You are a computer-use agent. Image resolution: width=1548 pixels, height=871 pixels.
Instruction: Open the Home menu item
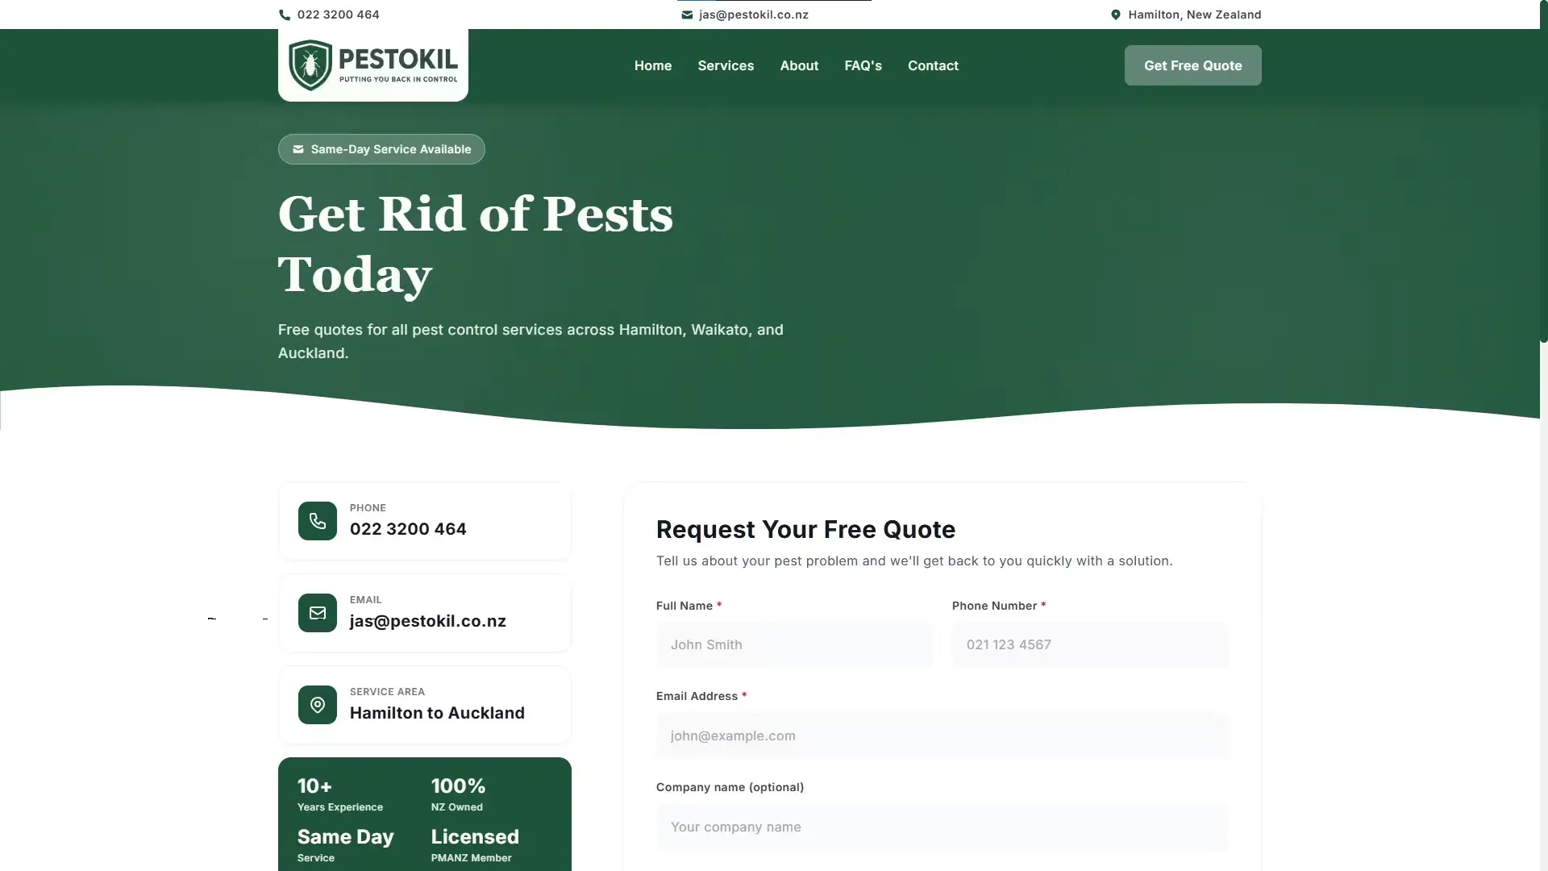coord(653,65)
